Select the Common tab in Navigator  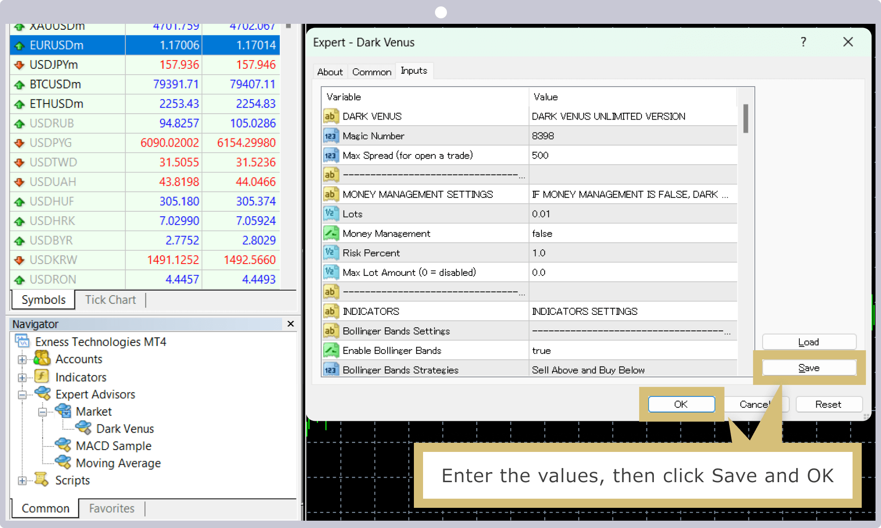click(x=45, y=508)
